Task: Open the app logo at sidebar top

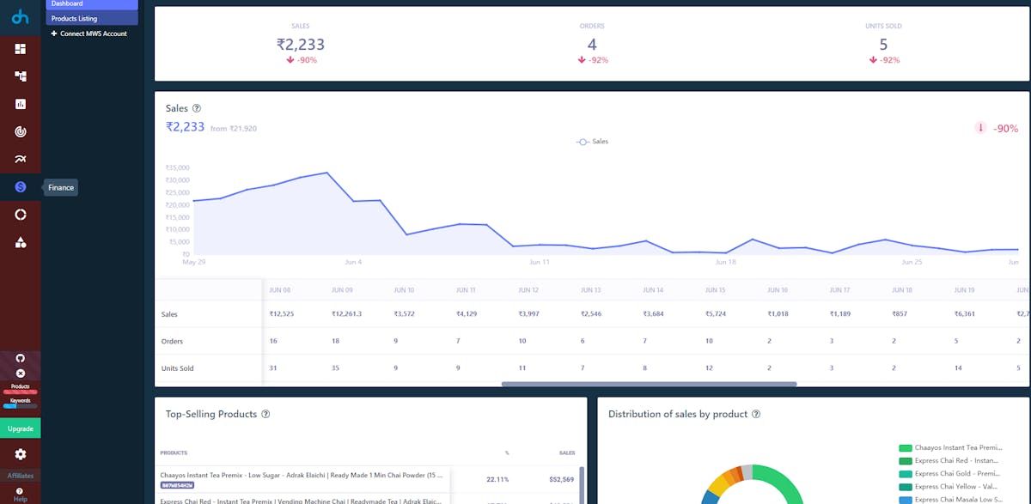Action: pos(21,18)
